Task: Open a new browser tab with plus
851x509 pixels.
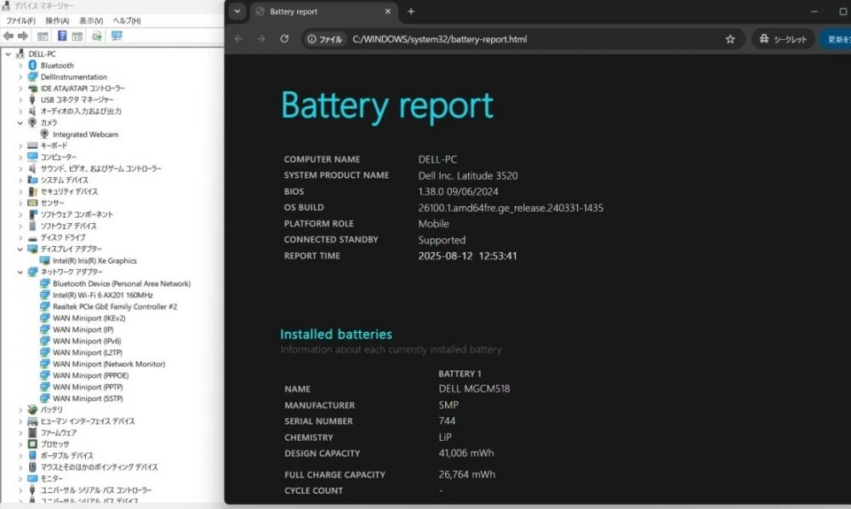Action: point(411,11)
